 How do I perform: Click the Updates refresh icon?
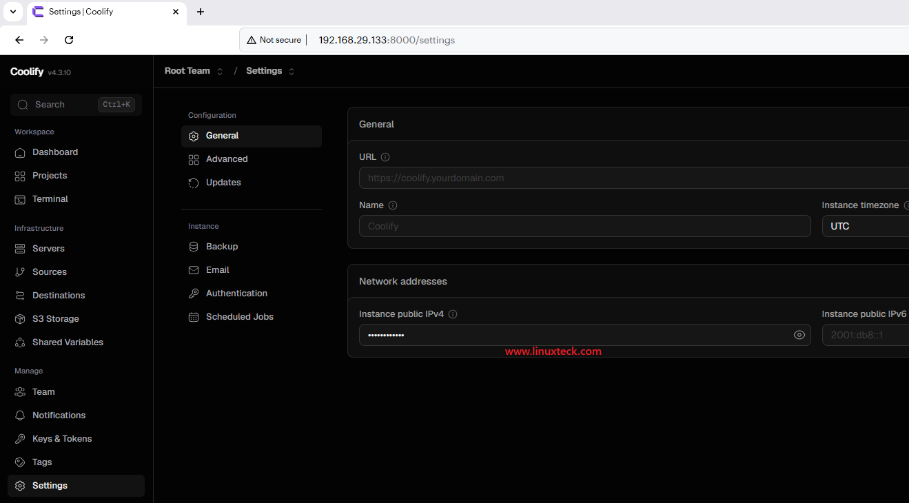click(x=194, y=183)
